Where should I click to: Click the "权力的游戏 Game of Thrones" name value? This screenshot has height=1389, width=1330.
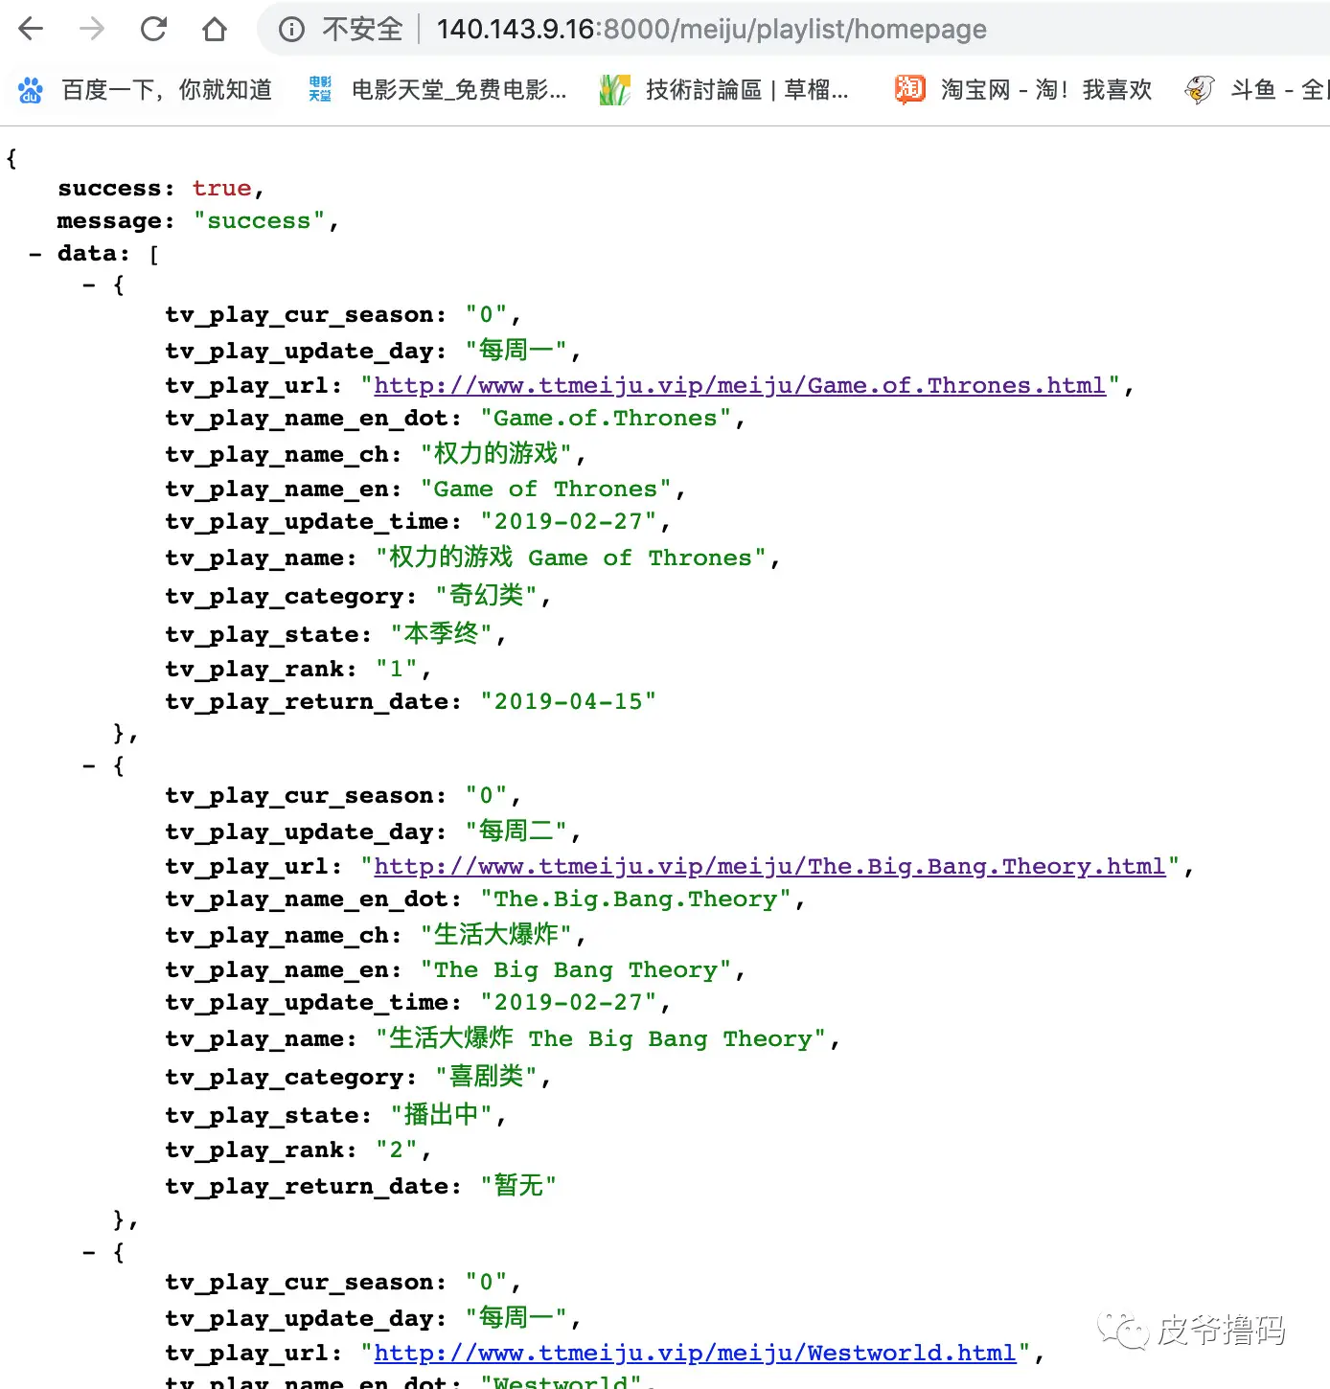click(x=571, y=558)
